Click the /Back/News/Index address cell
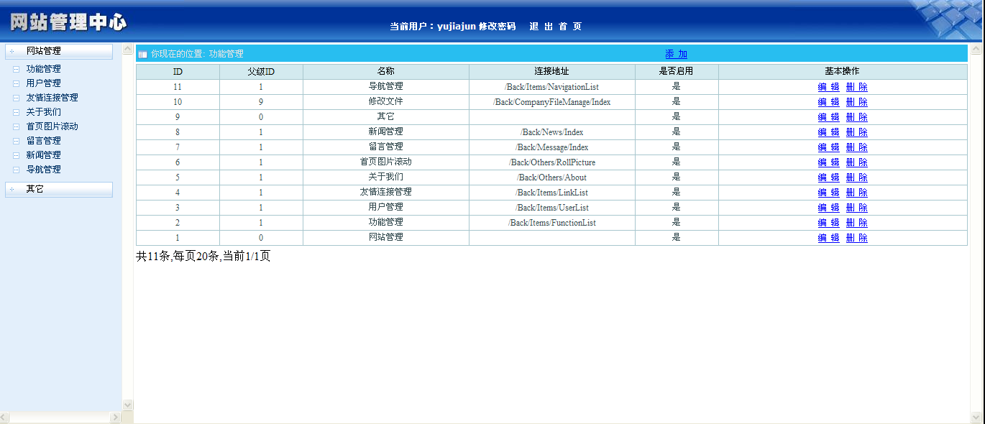This screenshot has width=985, height=424. [552, 132]
